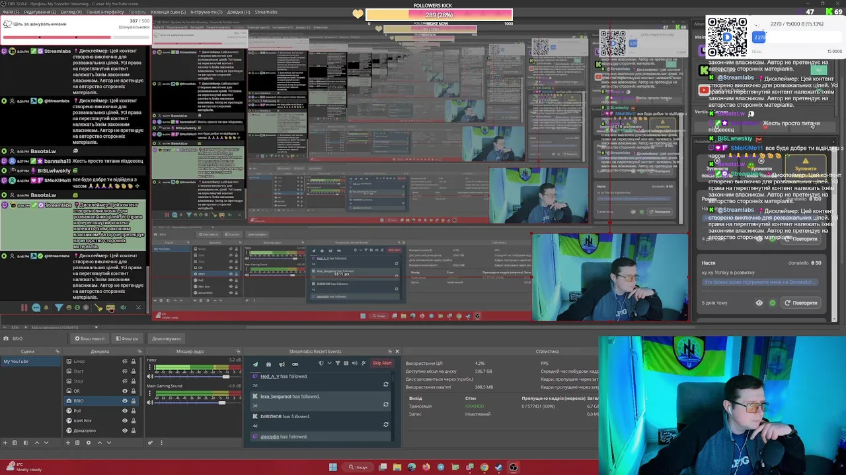This screenshot has width=846, height=475.
Task: Click Повторити button on donation card
Action: pos(801,303)
